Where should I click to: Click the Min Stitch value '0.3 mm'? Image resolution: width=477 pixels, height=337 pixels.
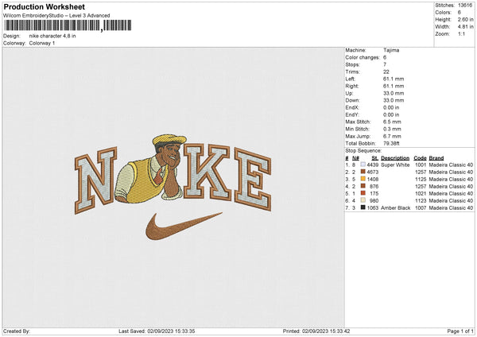[392, 129]
